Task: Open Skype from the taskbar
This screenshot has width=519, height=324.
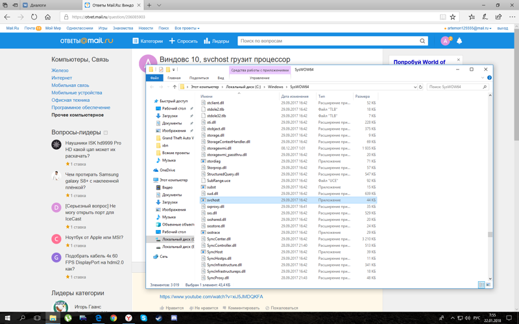Action: (143, 318)
